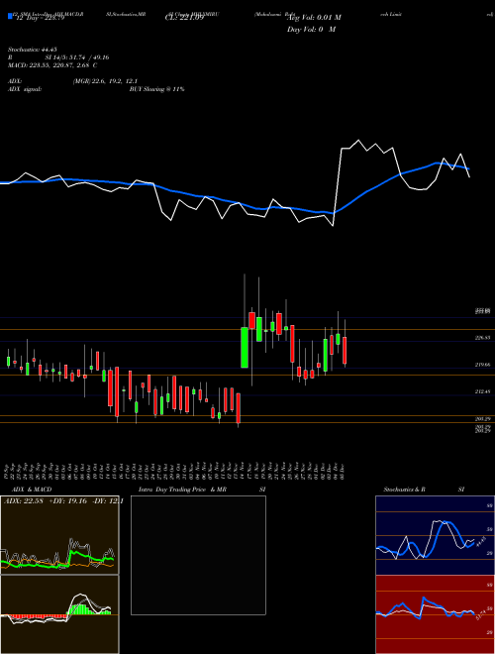Click the 'Intra Day Trading Price & MR SI' title
This screenshot has width=495, height=654.
(x=202, y=490)
